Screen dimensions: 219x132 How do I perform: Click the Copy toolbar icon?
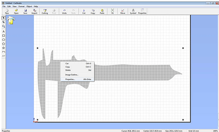[x=93, y=11]
